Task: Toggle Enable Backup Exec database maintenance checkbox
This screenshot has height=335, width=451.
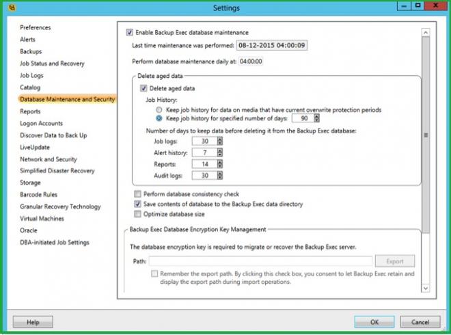Action: click(x=129, y=32)
